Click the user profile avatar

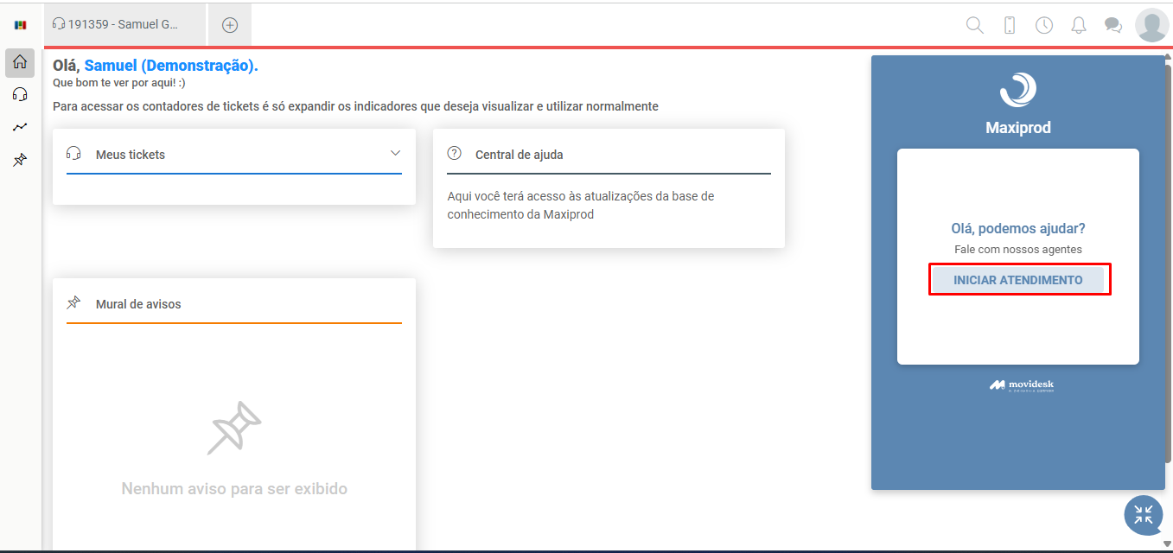tap(1151, 25)
